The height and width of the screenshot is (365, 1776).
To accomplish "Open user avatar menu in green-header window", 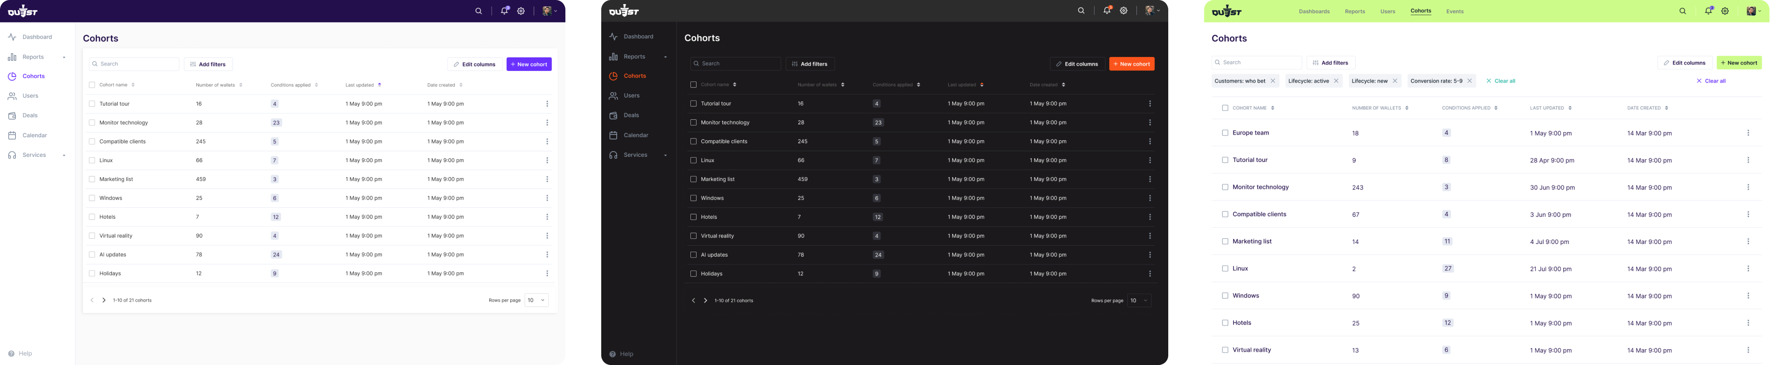I will (x=1753, y=11).
